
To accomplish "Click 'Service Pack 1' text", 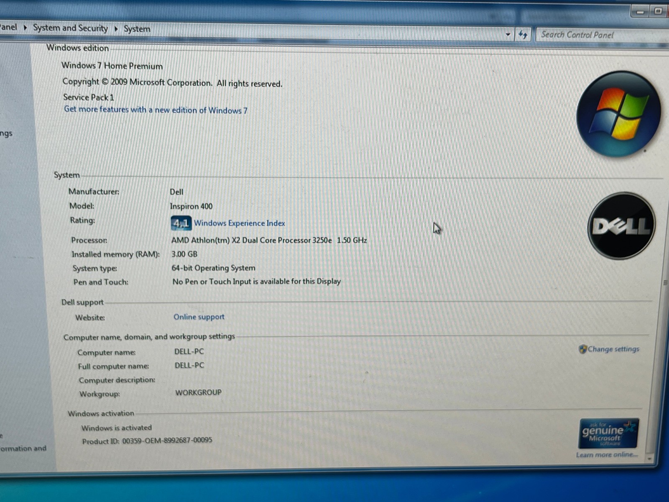I will tap(88, 97).
